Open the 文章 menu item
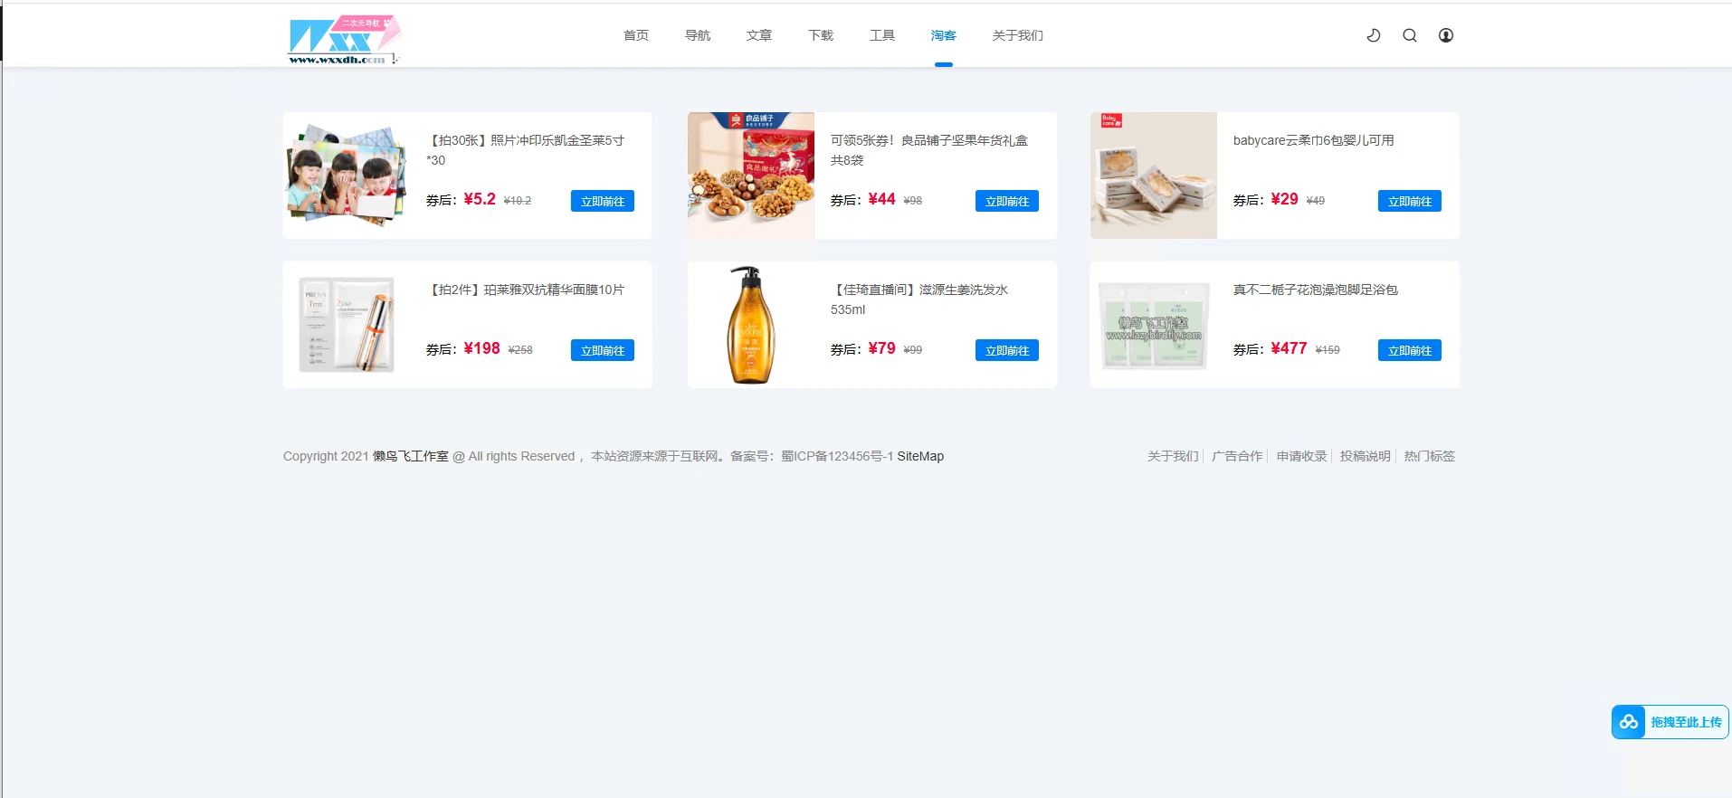This screenshot has height=798, width=1732. pos(759,35)
